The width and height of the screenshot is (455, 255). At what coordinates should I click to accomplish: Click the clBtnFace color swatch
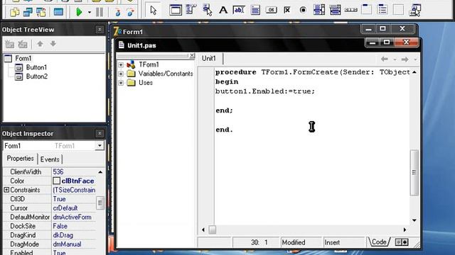point(56,181)
